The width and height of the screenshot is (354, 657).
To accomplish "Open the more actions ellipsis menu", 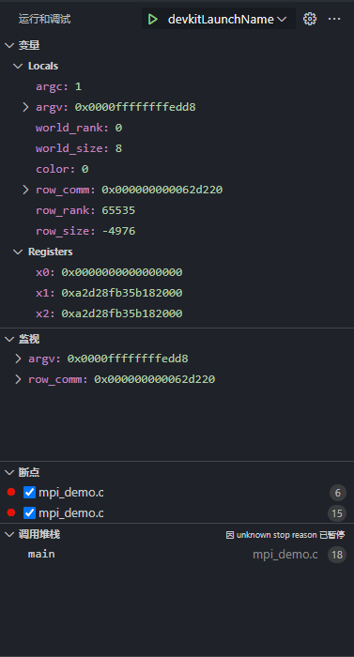I will coord(334,19).
